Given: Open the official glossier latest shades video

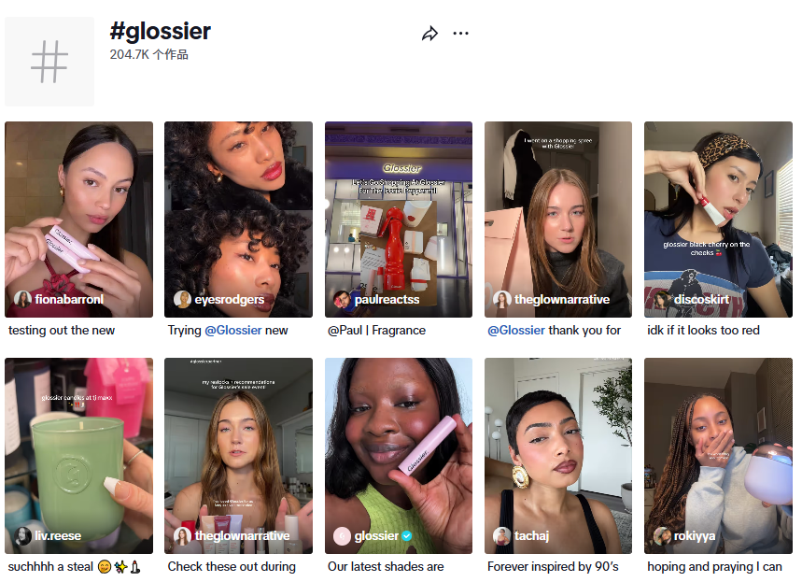Looking at the screenshot, I should (399, 456).
